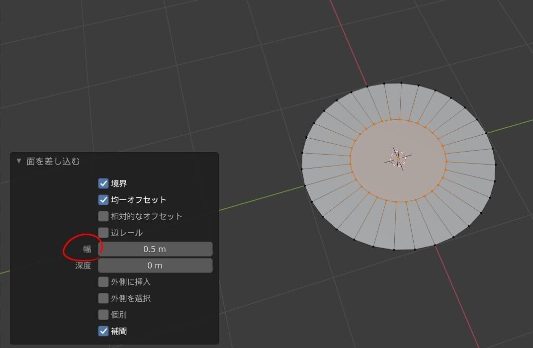Click the 深度 0 m field
This screenshot has height=348, width=533.
(155, 265)
